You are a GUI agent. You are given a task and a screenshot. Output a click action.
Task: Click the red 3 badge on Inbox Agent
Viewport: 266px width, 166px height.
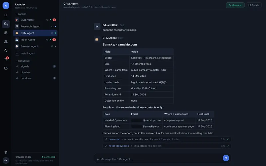[54, 40]
